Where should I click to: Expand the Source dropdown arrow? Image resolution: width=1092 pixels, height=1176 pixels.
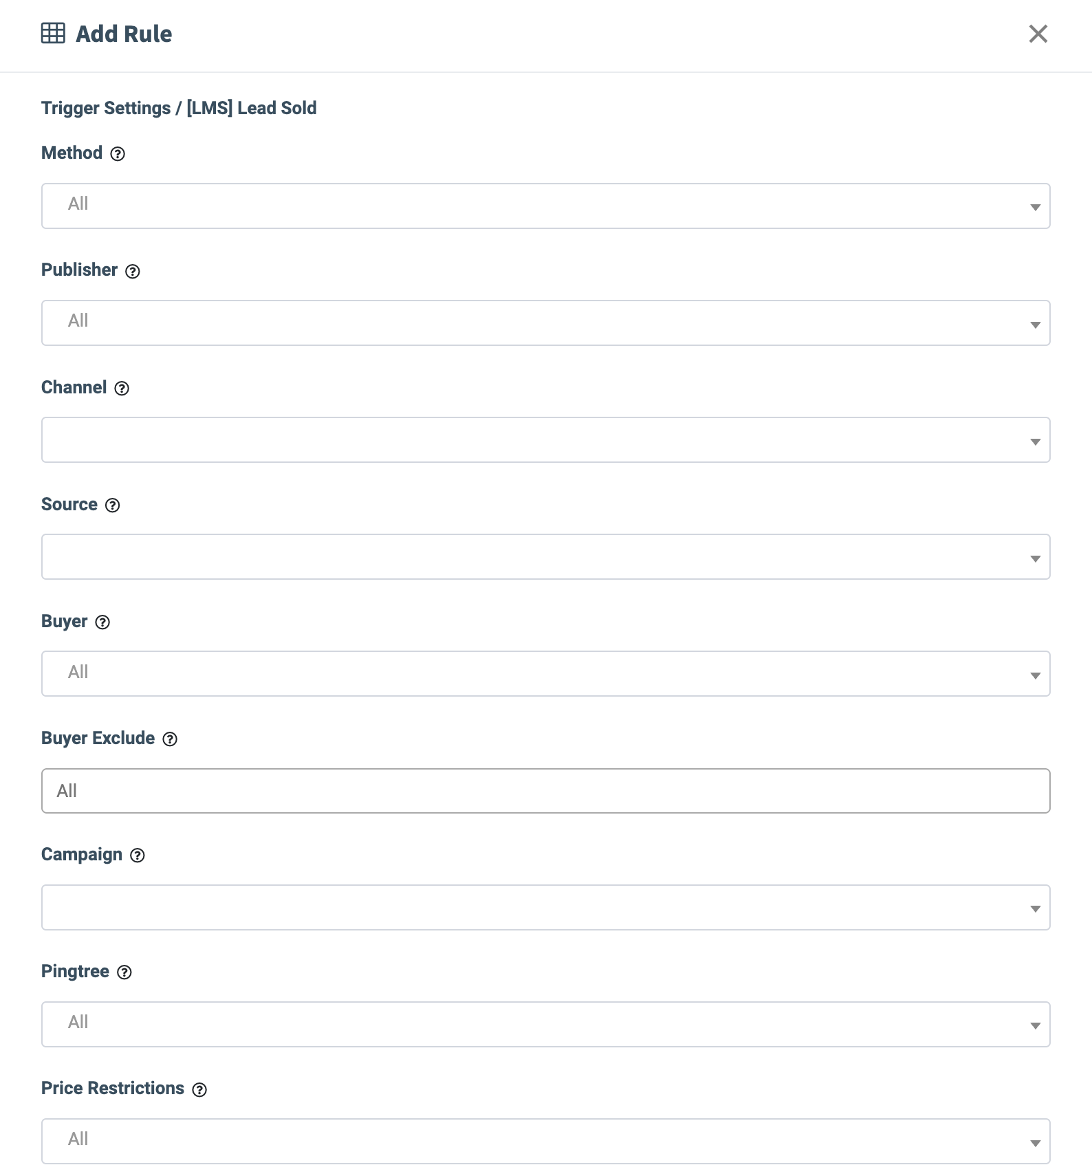point(1035,558)
